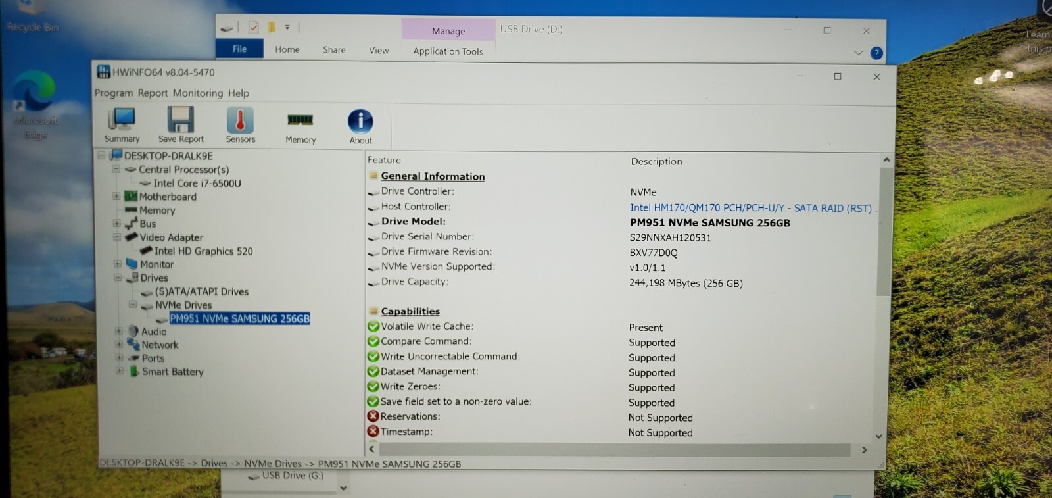Select Intel HD Graphics 520 entry
The height and width of the screenshot is (498, 1052).
[x=203, y=251]
